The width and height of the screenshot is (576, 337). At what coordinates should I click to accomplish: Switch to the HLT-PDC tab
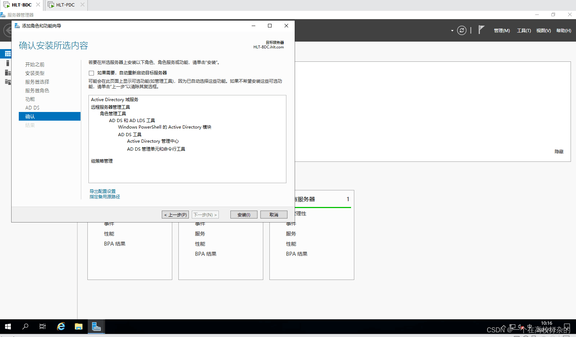coord(65,5)
